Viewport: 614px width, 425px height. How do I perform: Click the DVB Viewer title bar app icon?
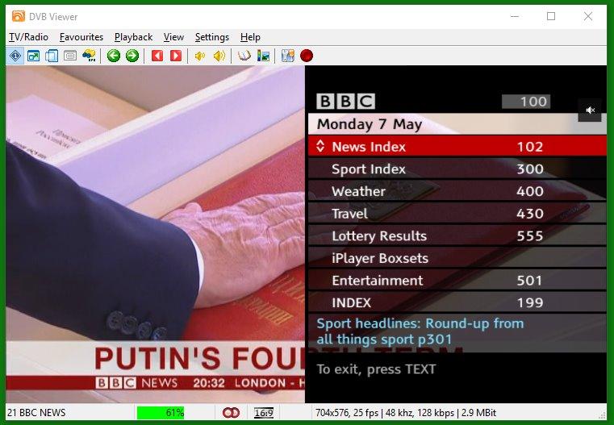[18, 16]
